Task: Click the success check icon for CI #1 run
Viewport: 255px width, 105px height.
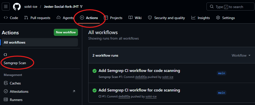Action: click(x=95, y=90)
